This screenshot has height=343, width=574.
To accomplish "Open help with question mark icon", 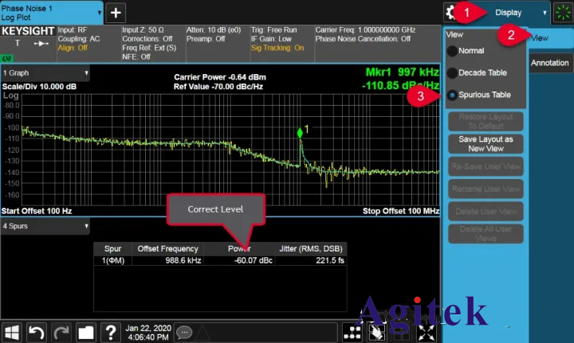I will [x=111, y=330].
